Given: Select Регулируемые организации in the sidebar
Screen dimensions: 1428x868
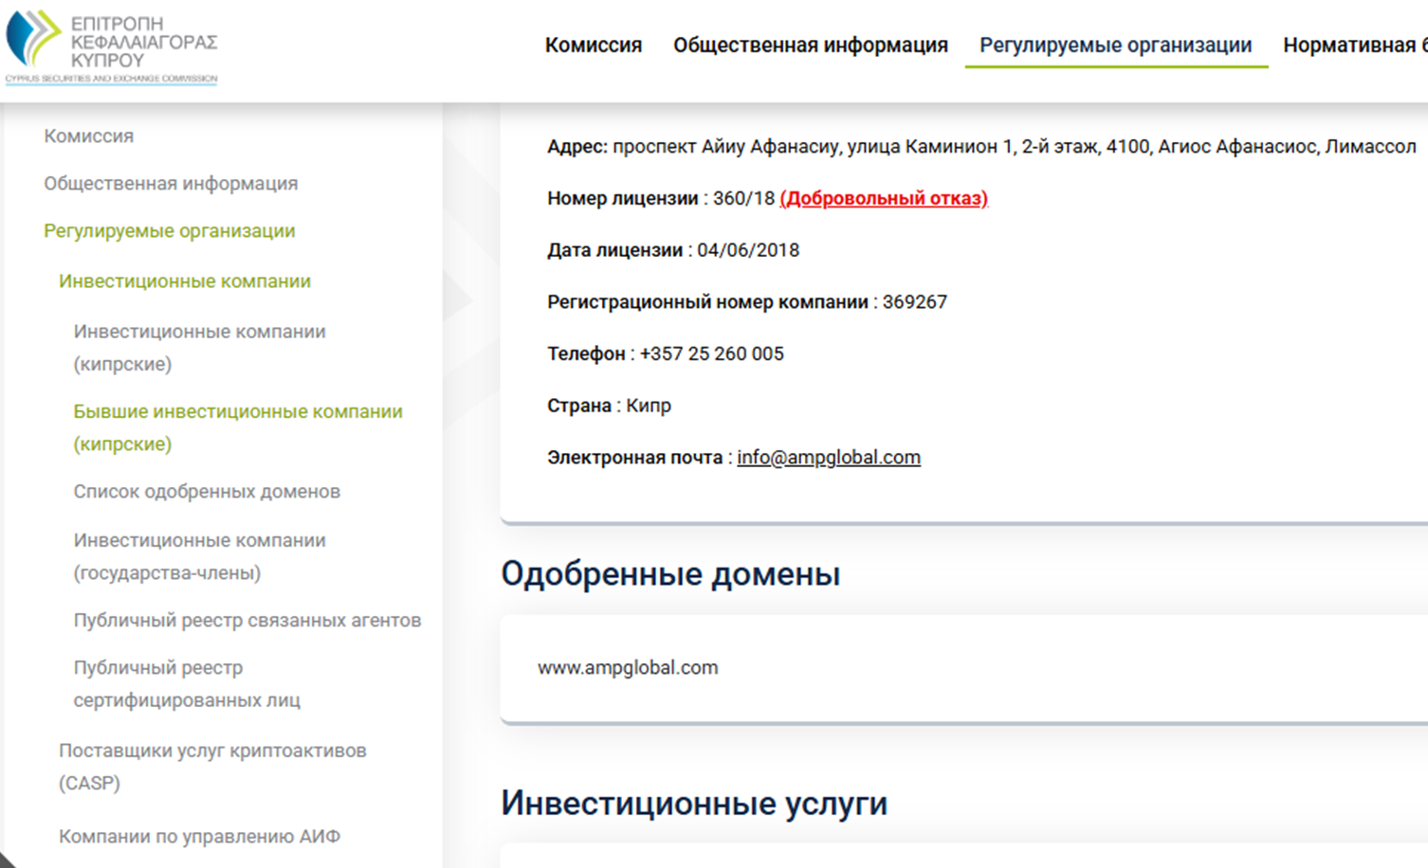Looking at the screenshot, I should pyautogui.click(x=169, y=230).
